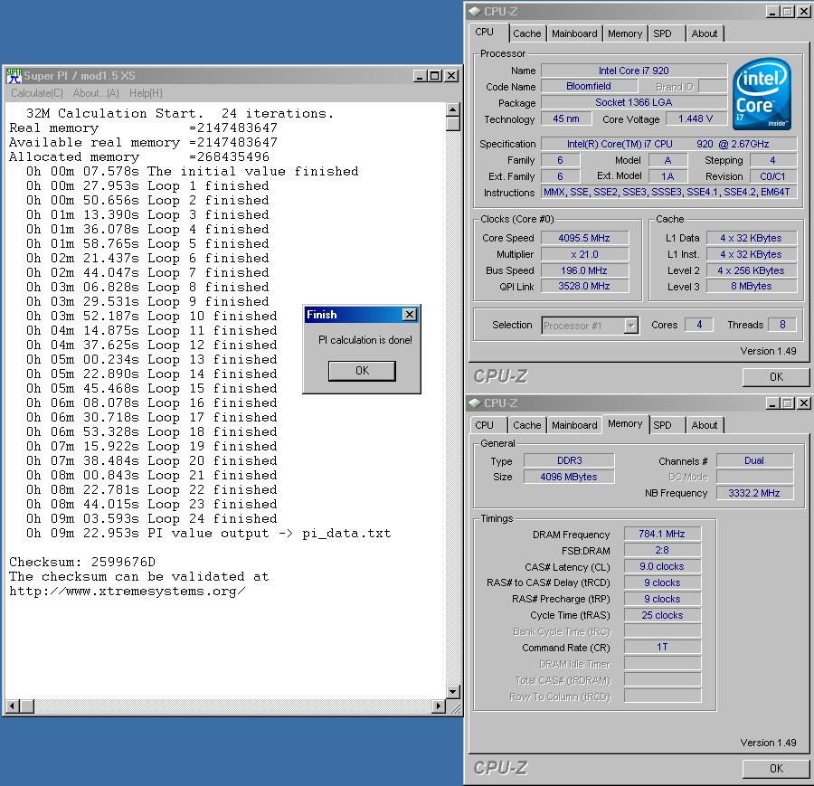
Task: Click the PI value output pi_data.txt line
Action: point(209,533)
